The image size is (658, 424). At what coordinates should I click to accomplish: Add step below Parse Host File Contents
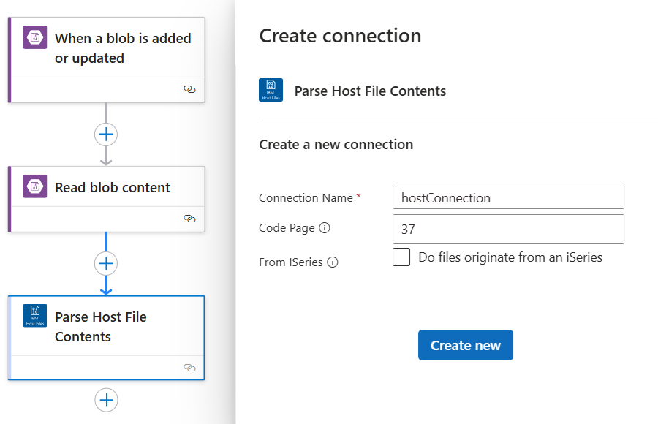point(106,400)
